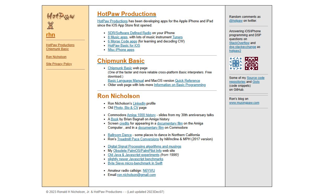Open Treadmill Pace Conversions link
Image resolution: width=314 pixels, height=194 pixels.
(x=138, y=139)
